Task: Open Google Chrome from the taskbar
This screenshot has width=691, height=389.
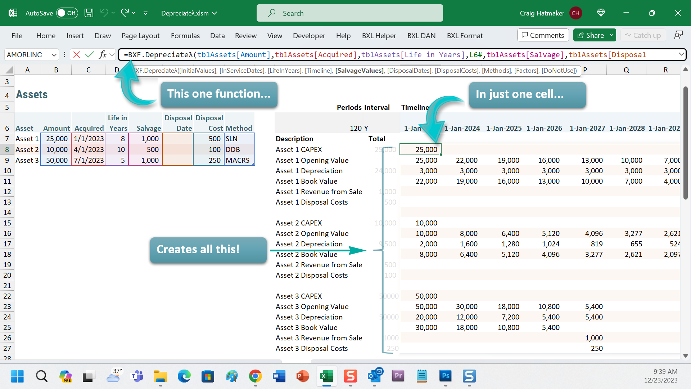Action: [255, 376]
